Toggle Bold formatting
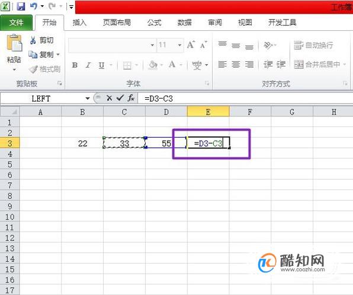353x295 pixels. (x=75, y=65)
